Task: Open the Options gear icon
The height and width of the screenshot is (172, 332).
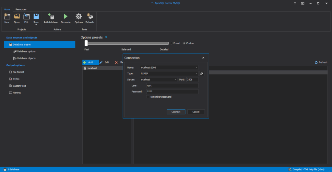Action: point(78,16)
